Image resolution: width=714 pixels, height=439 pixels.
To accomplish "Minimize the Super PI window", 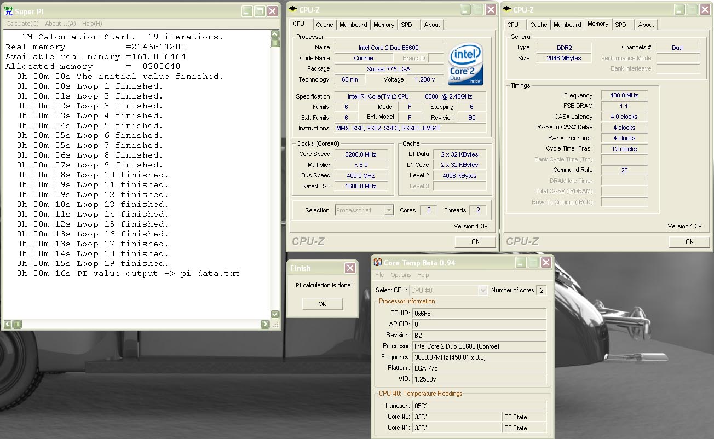I will click(x=247, y=11).
